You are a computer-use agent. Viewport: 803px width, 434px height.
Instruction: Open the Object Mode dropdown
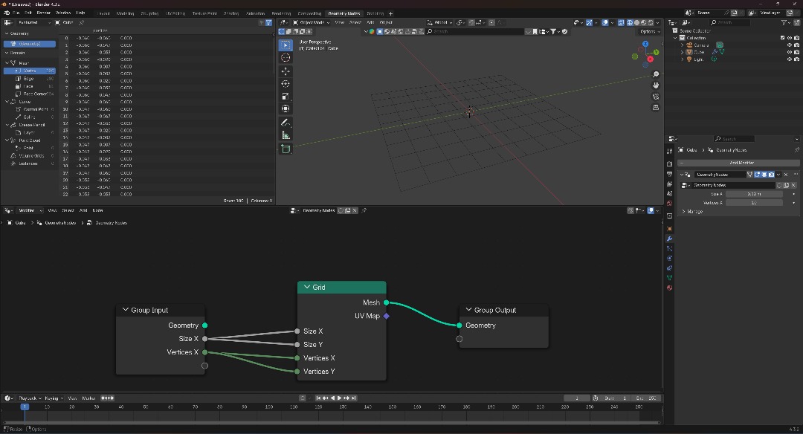(x=312, y=22)
